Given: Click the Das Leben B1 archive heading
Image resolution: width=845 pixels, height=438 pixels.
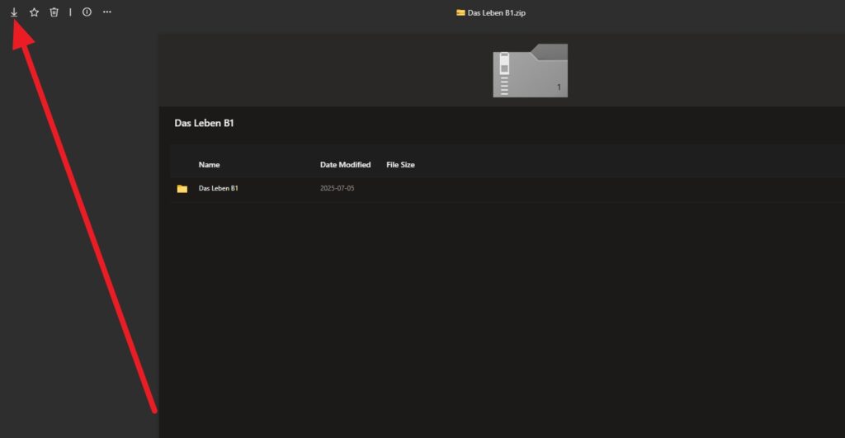Looking at the screenshot, I should point(205,123).
